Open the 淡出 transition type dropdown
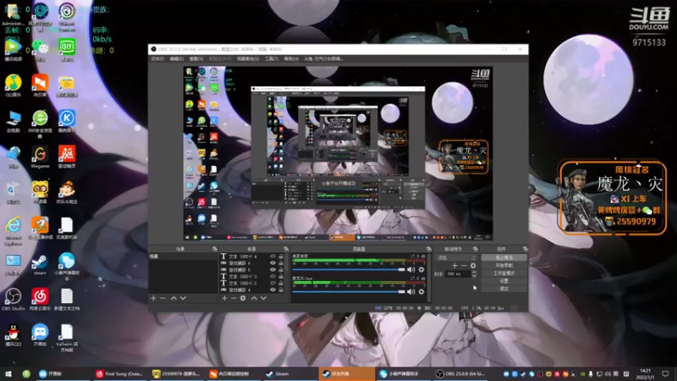 click(456, 258)
